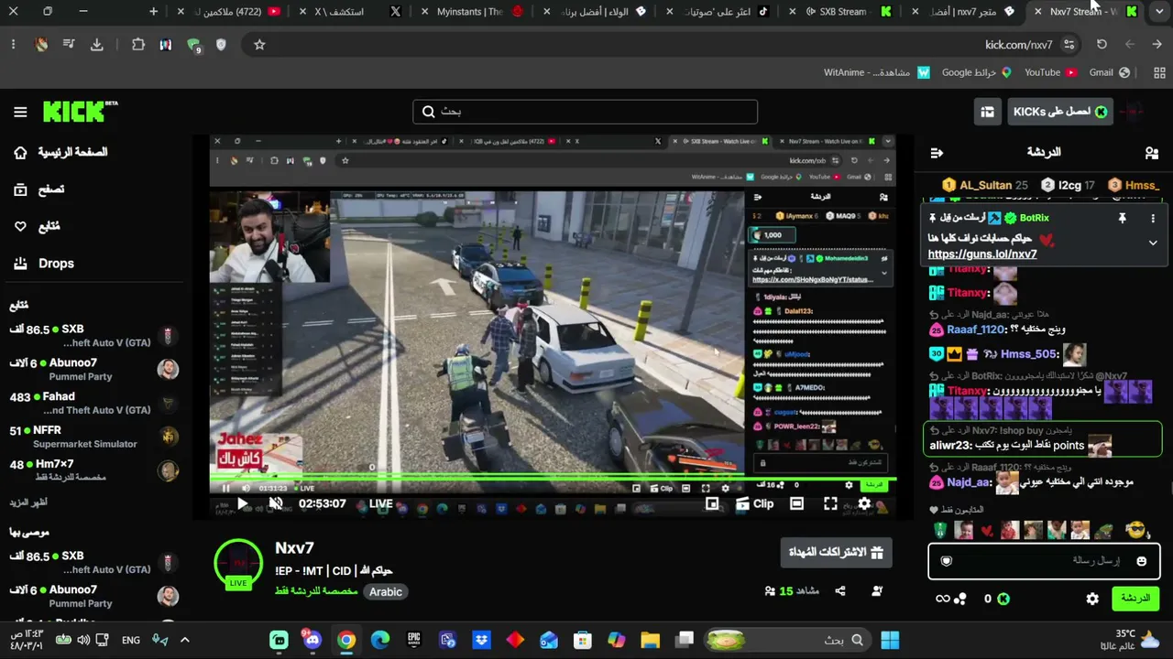Open the Browse sidebar item
The image size is (1173, 659).
[x=38, y=189]
